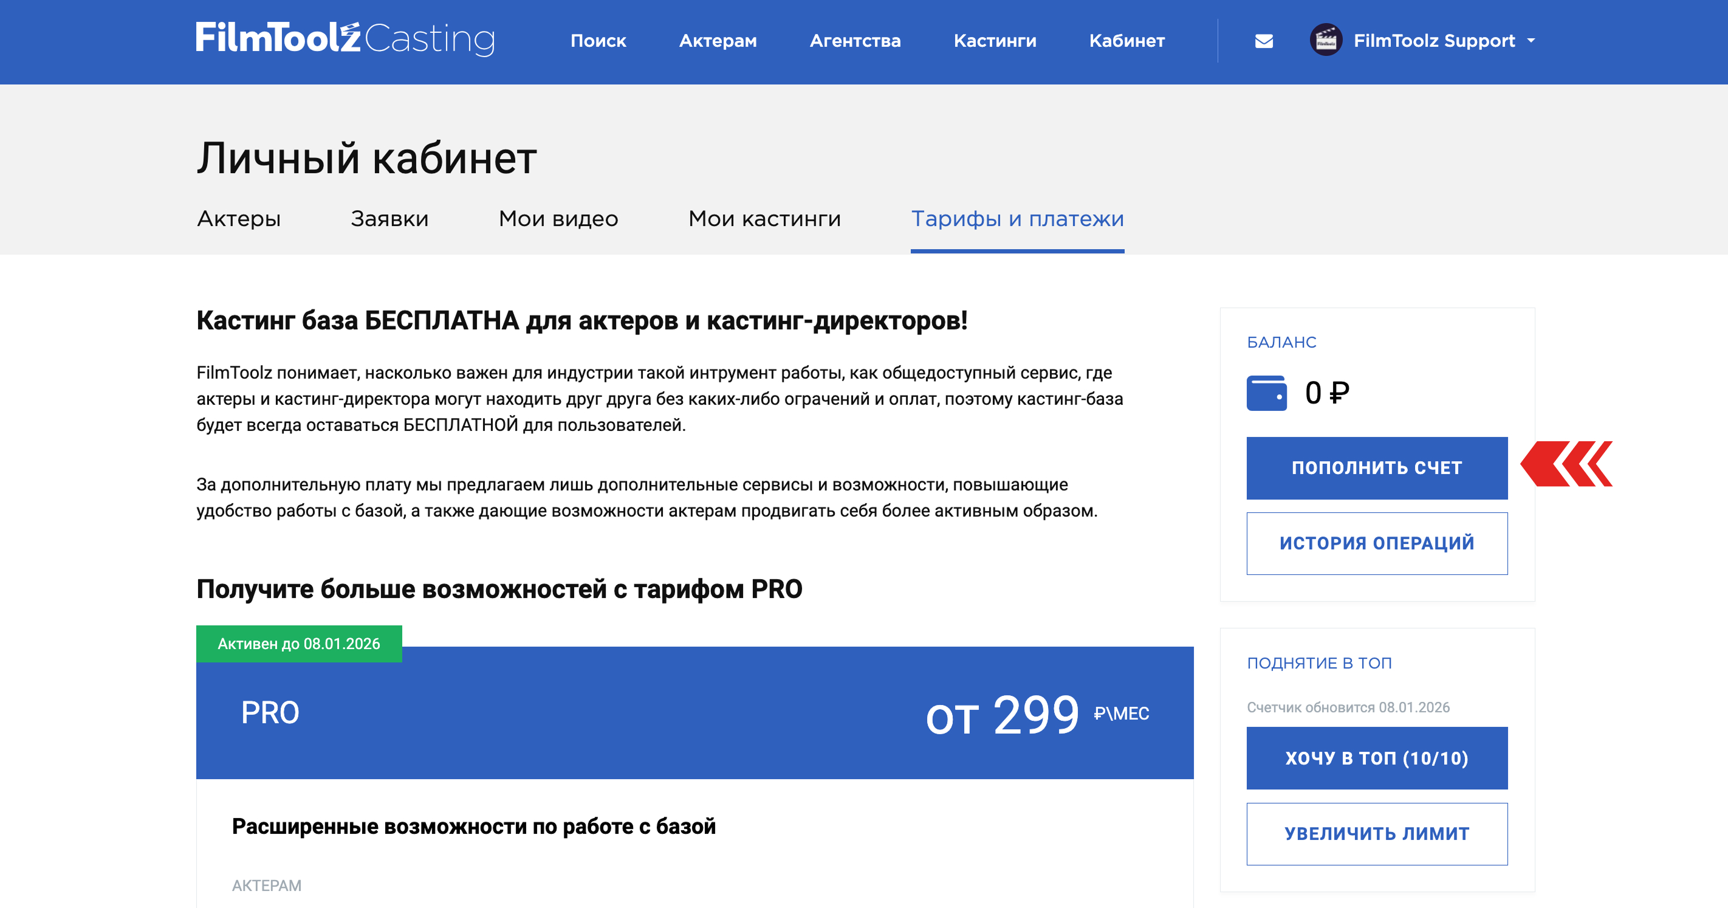Click the FilmToolz Casting logo
This screenshot has width=1728, height=908.
point(346,39)
